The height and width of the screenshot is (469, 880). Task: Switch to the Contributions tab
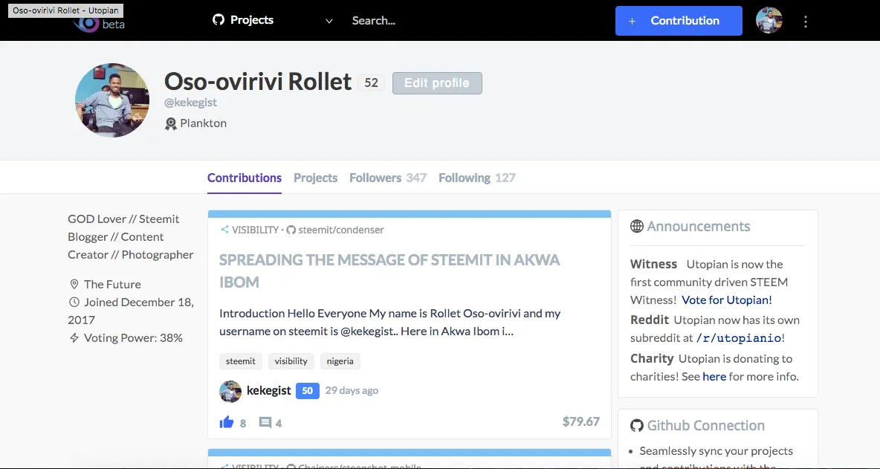click(245, 178)
